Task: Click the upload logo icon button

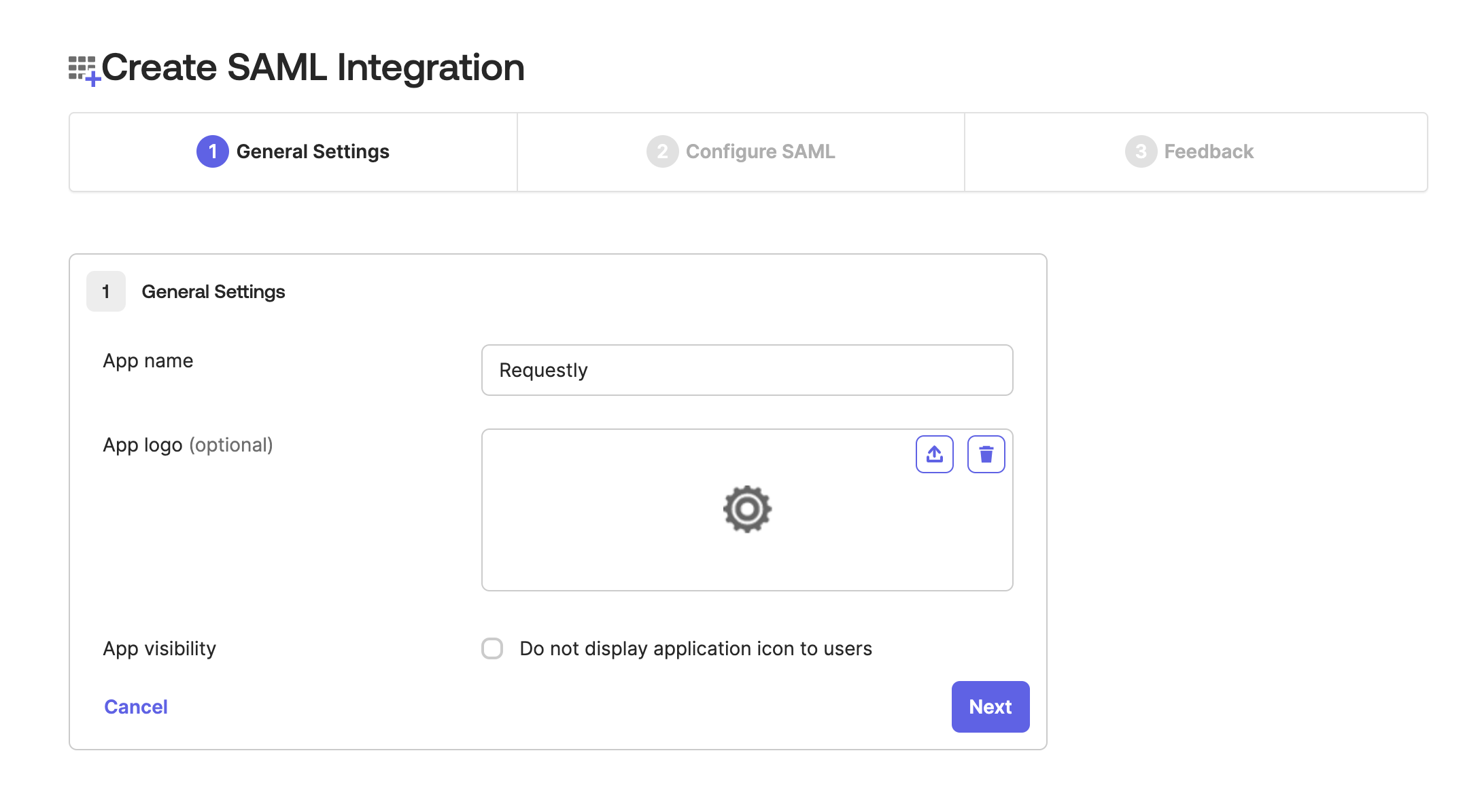Action: click(x=934, y=454)
